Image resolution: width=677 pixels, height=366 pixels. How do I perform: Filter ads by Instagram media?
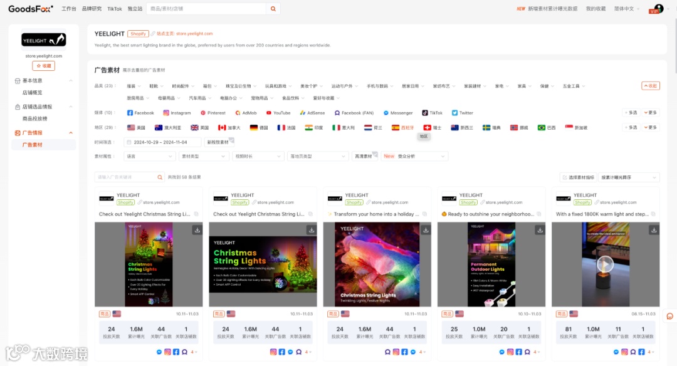[177, 113]
